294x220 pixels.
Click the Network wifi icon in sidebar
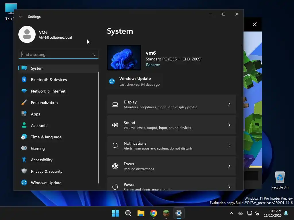click(x=24, y=91)
